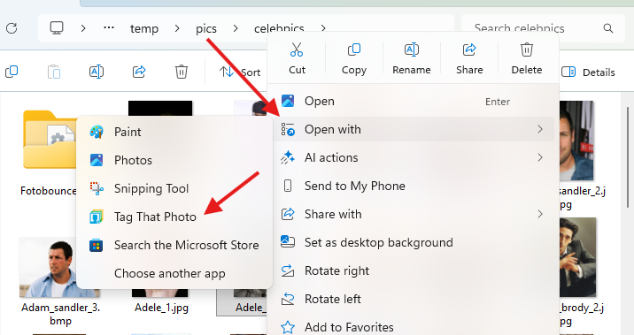The image size is (634, 335).
Task: Expand the AI actions submenu
Action: pyautogui.click(x=414, y=157)
